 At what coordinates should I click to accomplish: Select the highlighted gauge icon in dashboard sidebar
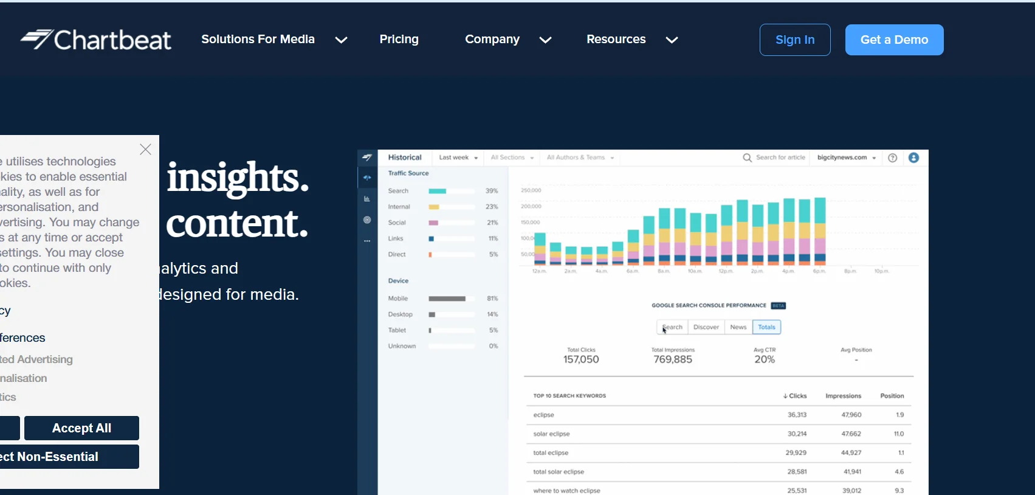[x=367, y=178]
